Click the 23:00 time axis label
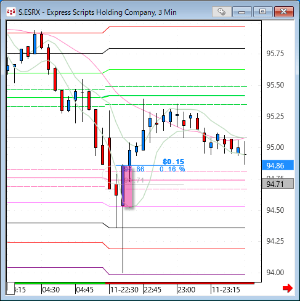Screen dimensions: 300x301 click(187, 290)
